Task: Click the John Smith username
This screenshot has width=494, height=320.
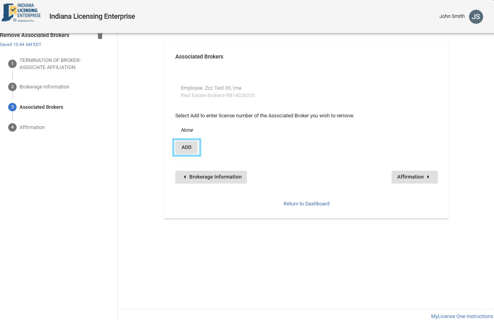Action: (452, 16)
